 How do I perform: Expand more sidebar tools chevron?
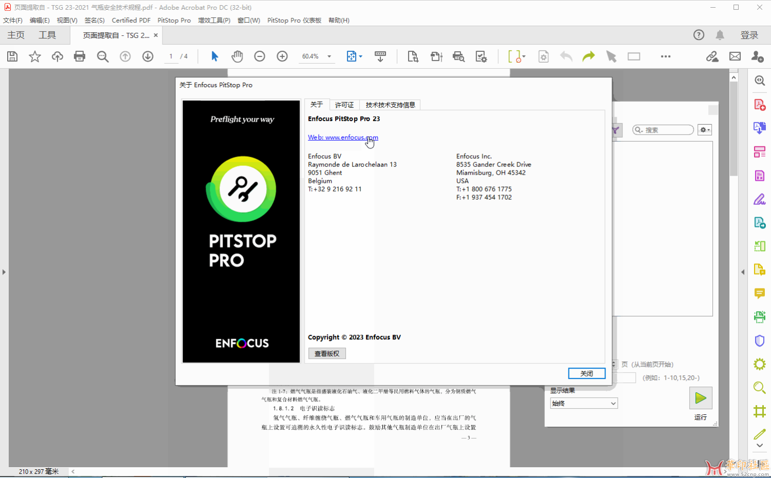(760, 446)
